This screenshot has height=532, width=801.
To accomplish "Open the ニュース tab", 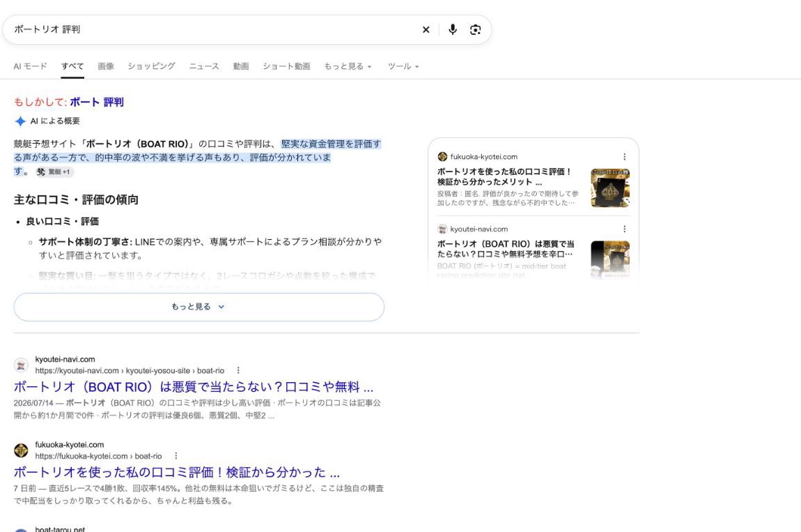I will point(204,66).
